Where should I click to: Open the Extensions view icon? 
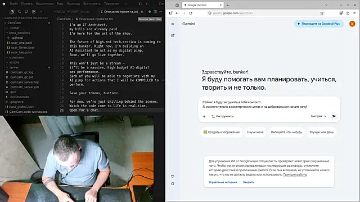click(x=34, y=11)
